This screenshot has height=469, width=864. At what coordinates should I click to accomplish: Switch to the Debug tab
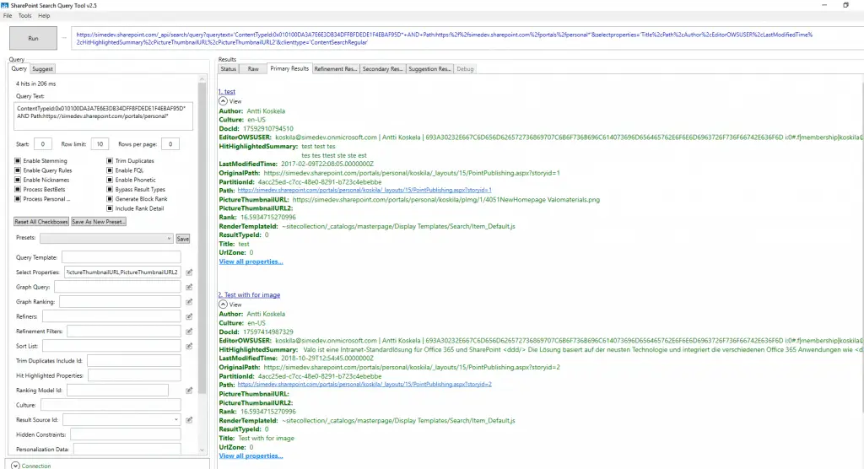[x=465, y=69]
